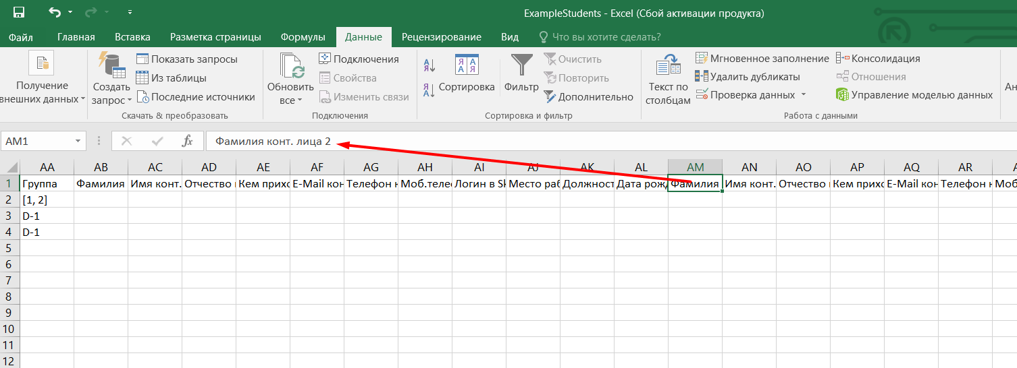Click Повторить filter
Screen dimensions: 1017x368
[576, 78]
